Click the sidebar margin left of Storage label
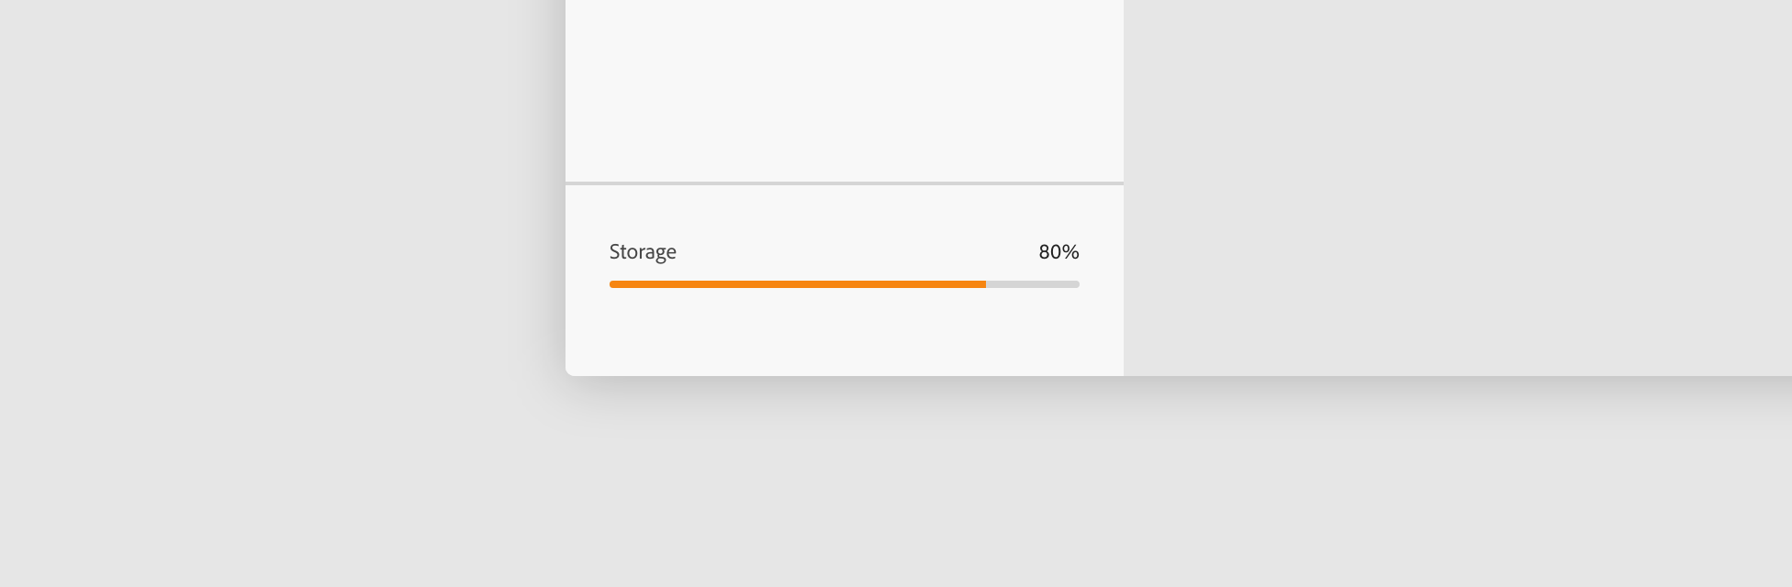 click(x=588, y=252)
